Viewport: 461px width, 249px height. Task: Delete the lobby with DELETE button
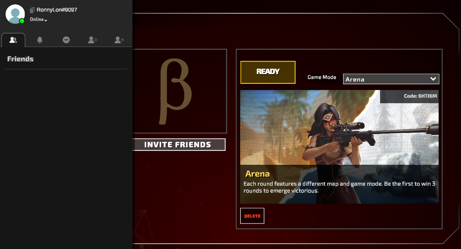coord(252,216)
